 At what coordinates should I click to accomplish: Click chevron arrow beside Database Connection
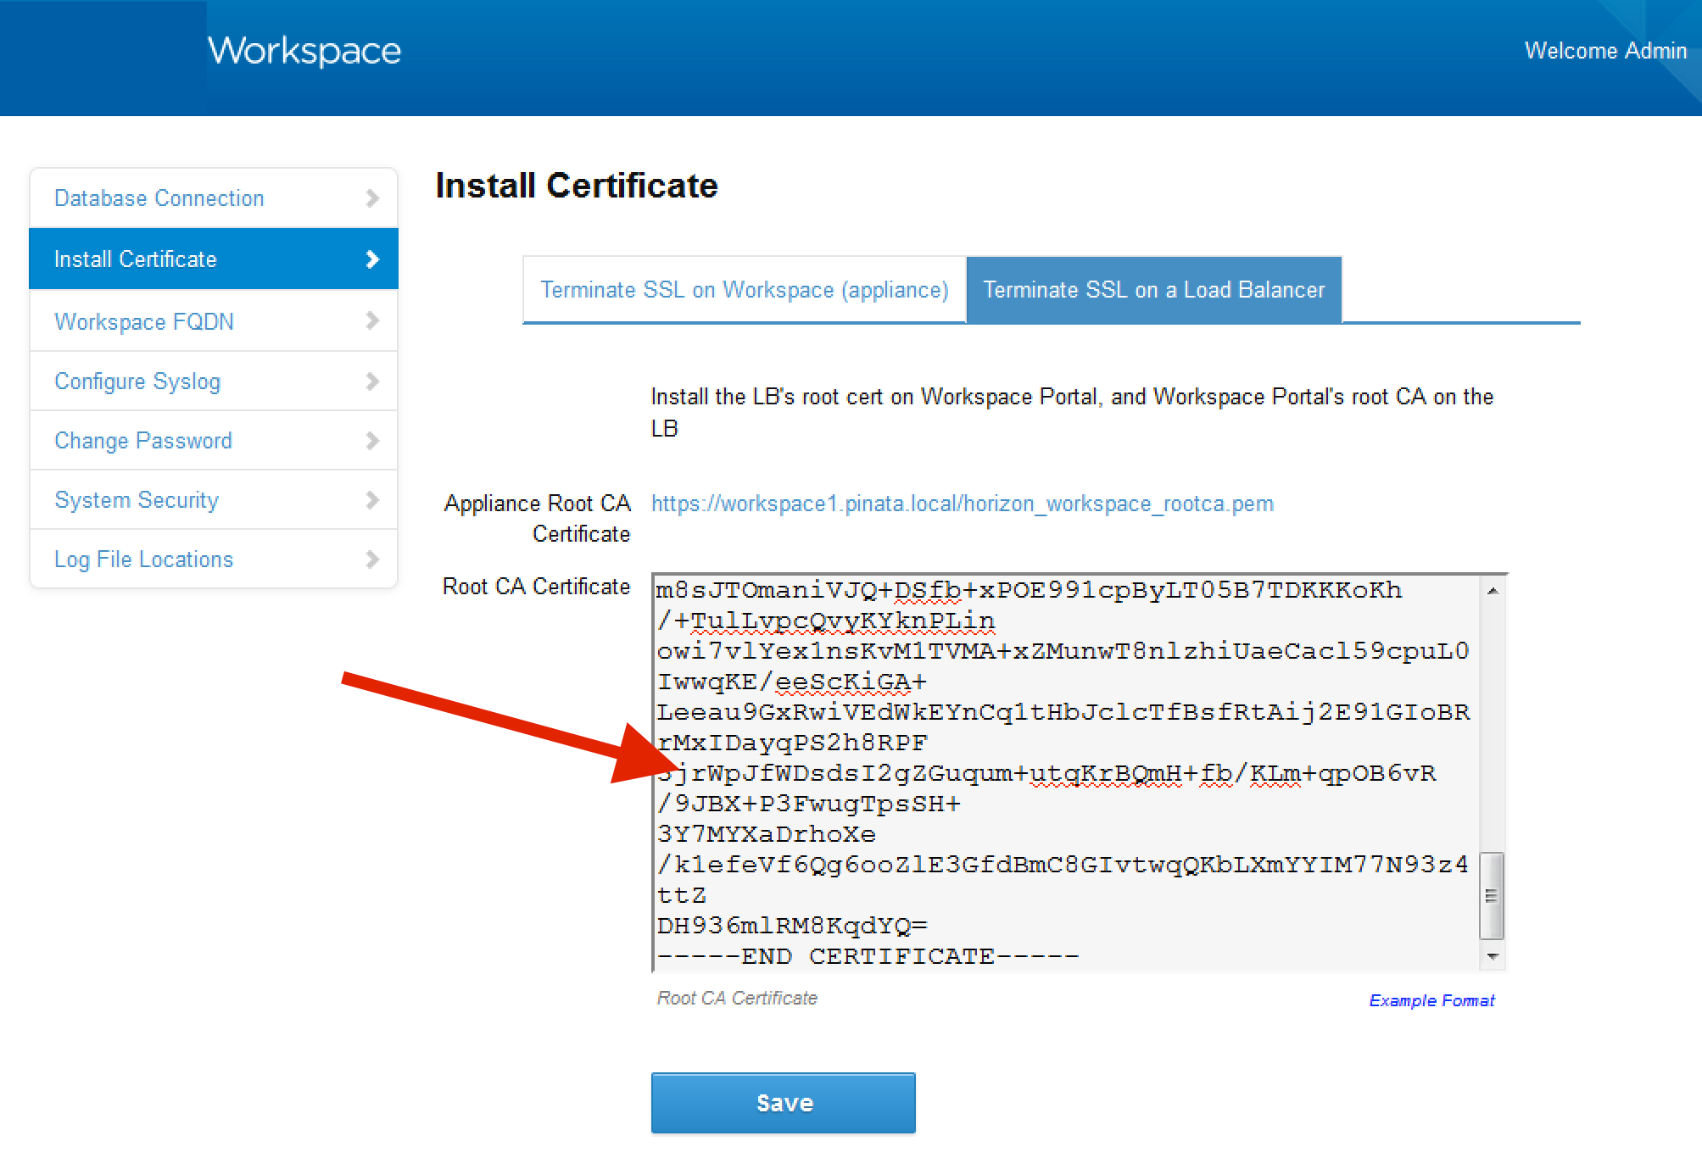coord(371,198)
